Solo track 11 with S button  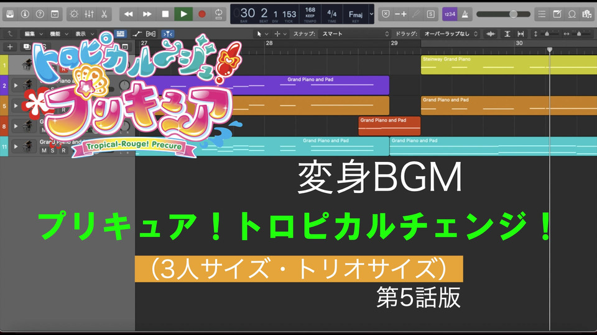[x=52, y=150]
